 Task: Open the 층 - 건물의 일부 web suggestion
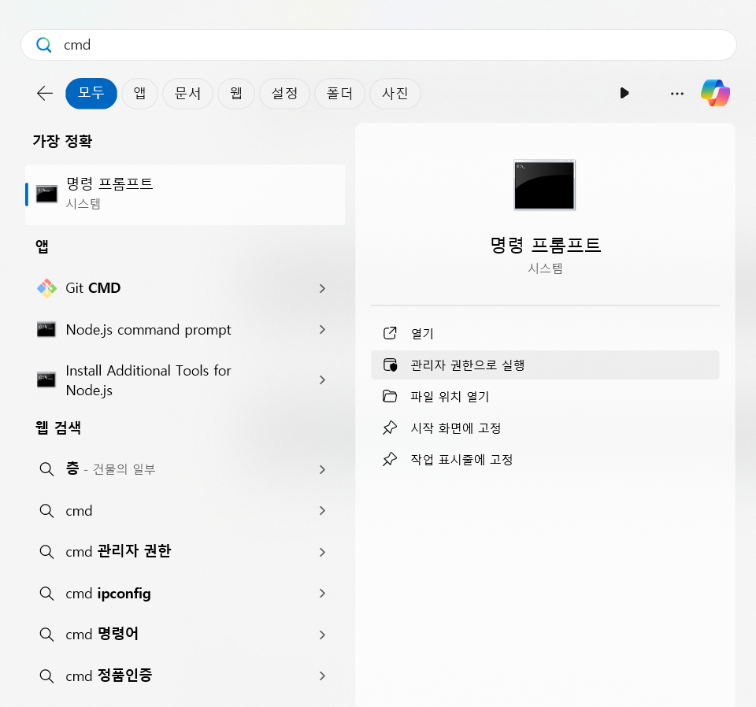(x=185, y=469)
